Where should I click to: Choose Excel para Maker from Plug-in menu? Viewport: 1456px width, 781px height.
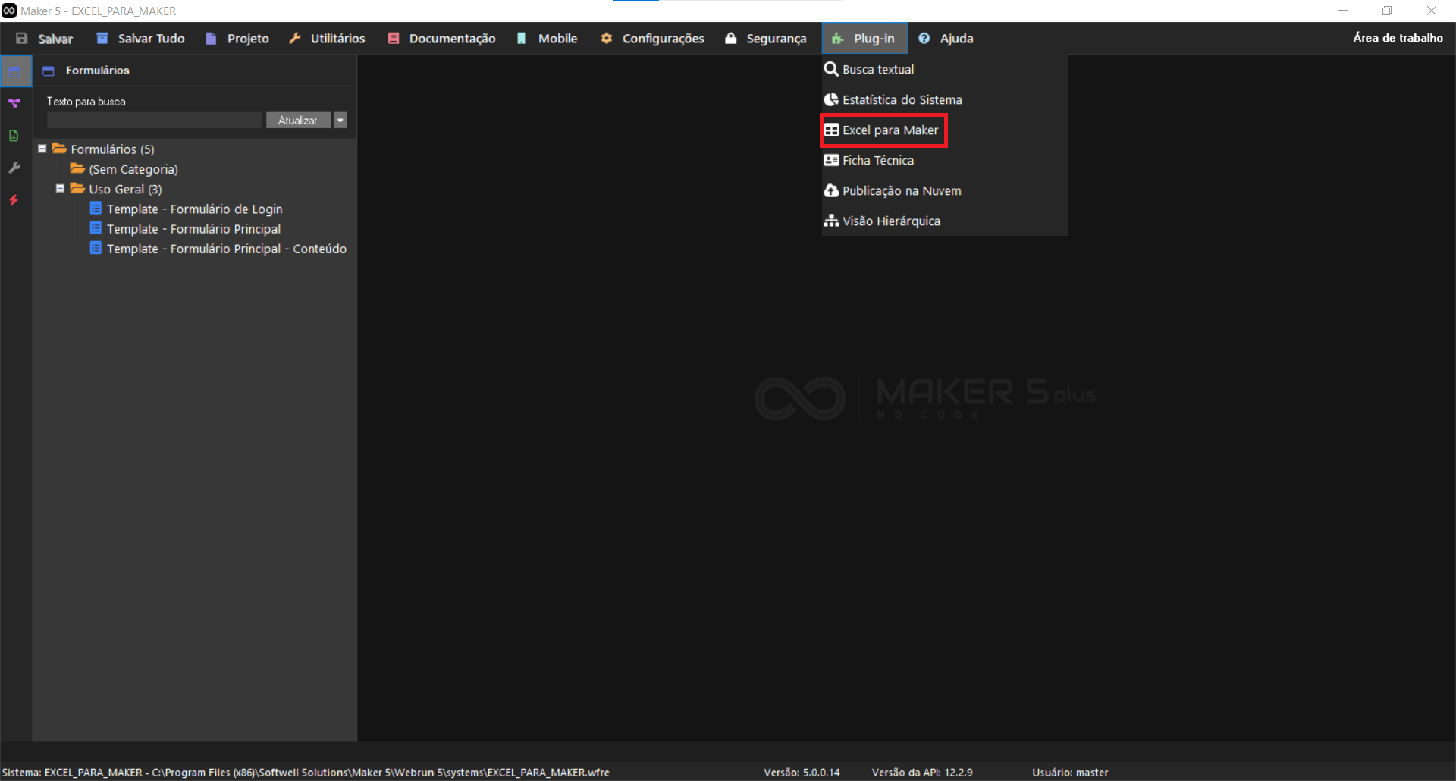click(x=890, y=130)
